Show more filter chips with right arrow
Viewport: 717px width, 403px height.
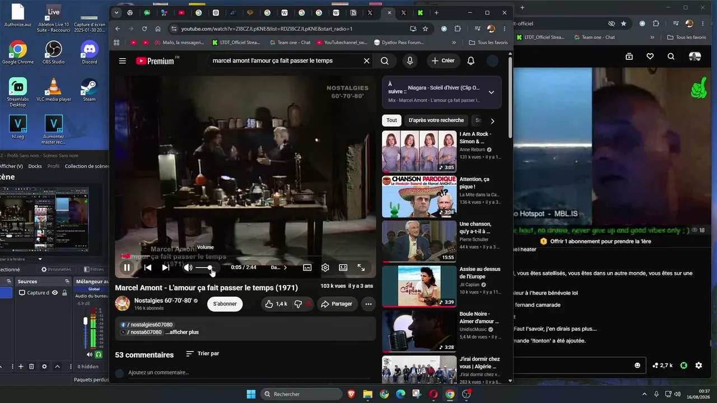[x=492, y=121]
